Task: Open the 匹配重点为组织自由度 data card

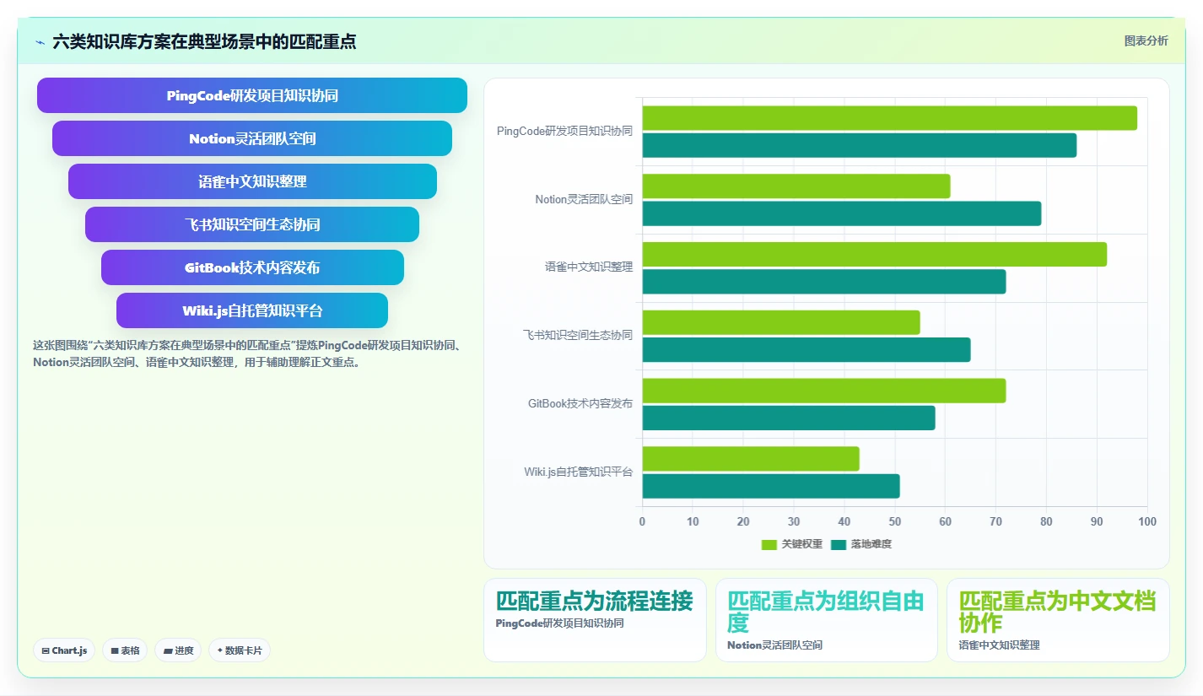Action: [826, 620]
